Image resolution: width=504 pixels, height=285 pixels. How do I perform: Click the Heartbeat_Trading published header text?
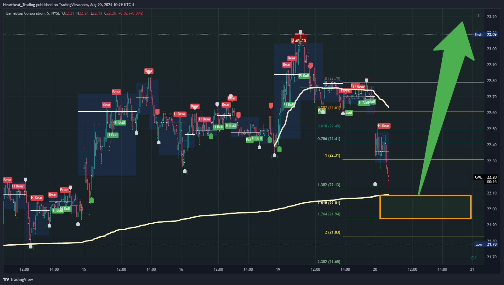coord(69,5)
